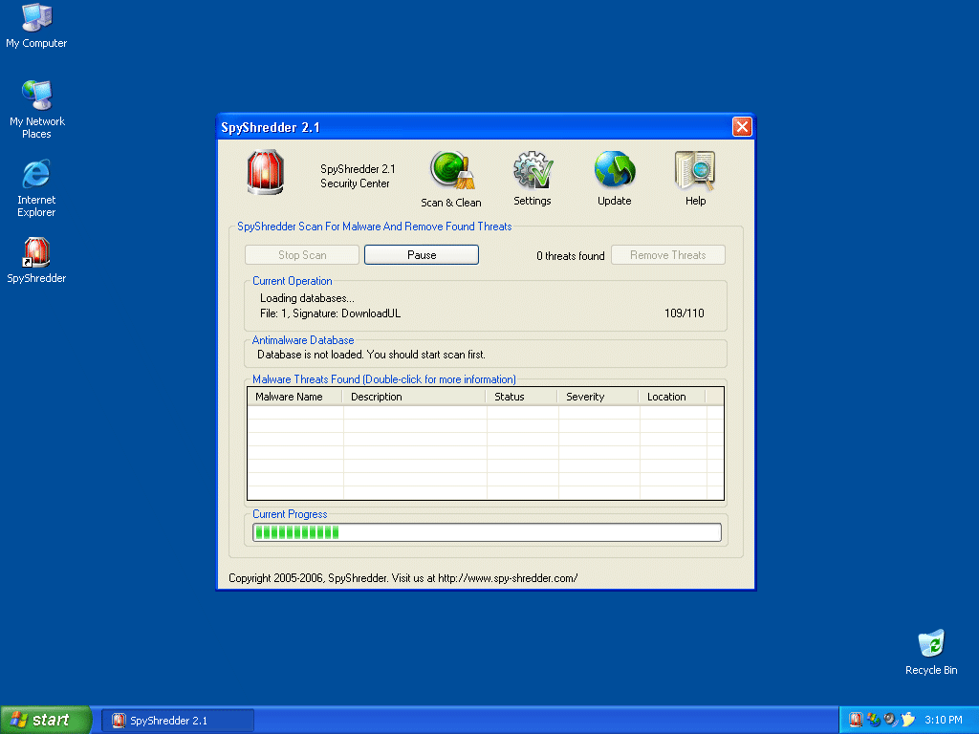Viewport: 979px width, 734px height.
Task: Click the red siren SpyShredder logo
Action: pyautogui.click(x=265, y=173)
